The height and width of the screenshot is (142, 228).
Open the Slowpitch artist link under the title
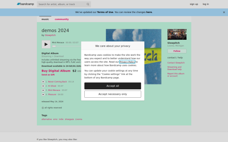point(50,35)
